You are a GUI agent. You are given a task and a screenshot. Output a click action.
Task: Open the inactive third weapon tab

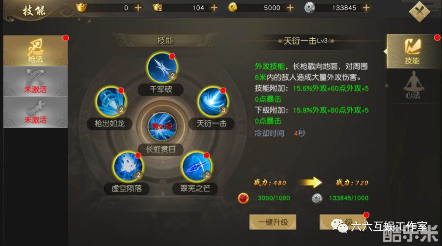(x=35, y=112)
